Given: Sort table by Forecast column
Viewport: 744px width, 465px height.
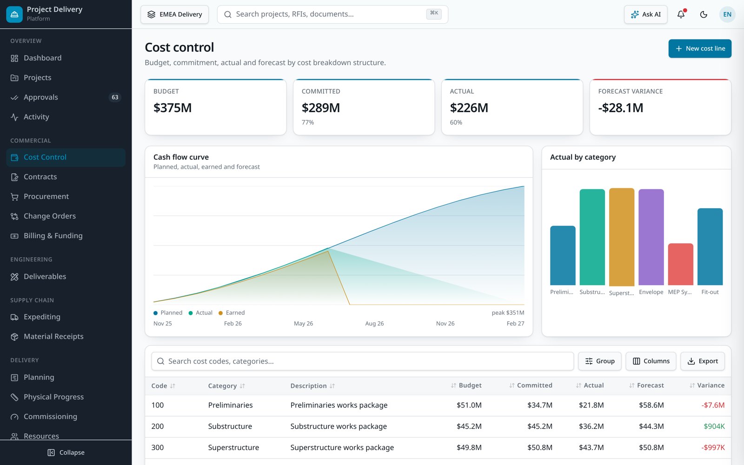Looking at the screenshot, I should click(x=646, y=385).
